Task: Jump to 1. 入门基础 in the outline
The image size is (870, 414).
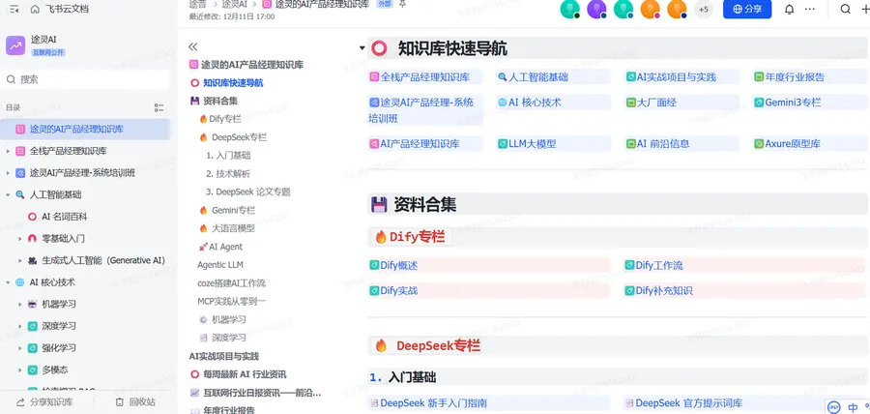Action: pos(228,156)
